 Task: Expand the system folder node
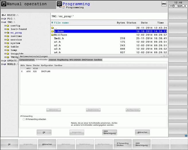coord(5,43)
